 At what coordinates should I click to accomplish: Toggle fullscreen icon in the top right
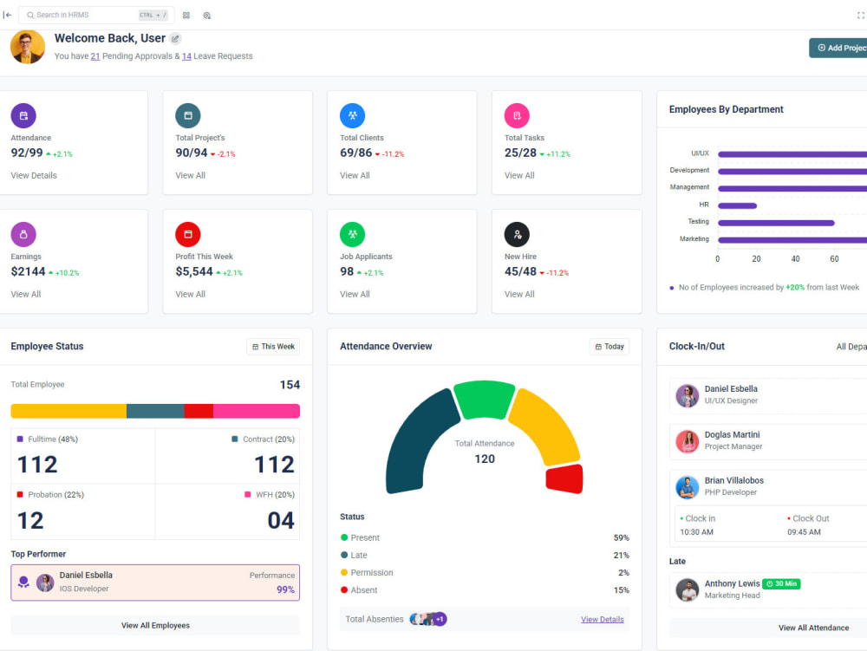coord(861,16)
